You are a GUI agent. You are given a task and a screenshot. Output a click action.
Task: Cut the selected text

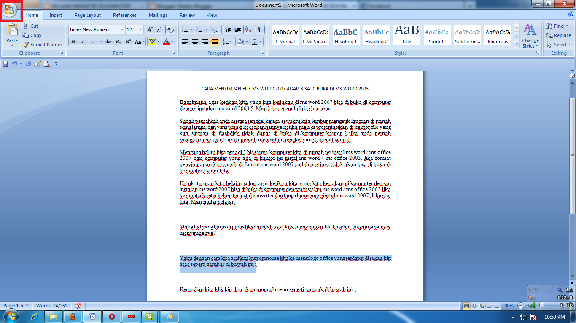point(30,26)
